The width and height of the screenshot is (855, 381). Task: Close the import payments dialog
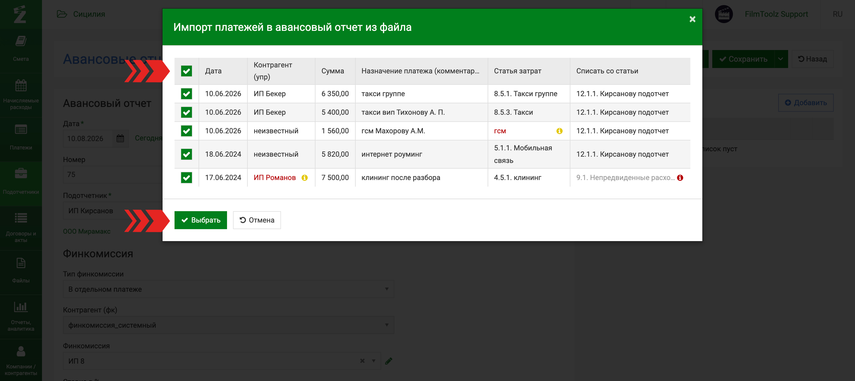click(x=692, y=19)
